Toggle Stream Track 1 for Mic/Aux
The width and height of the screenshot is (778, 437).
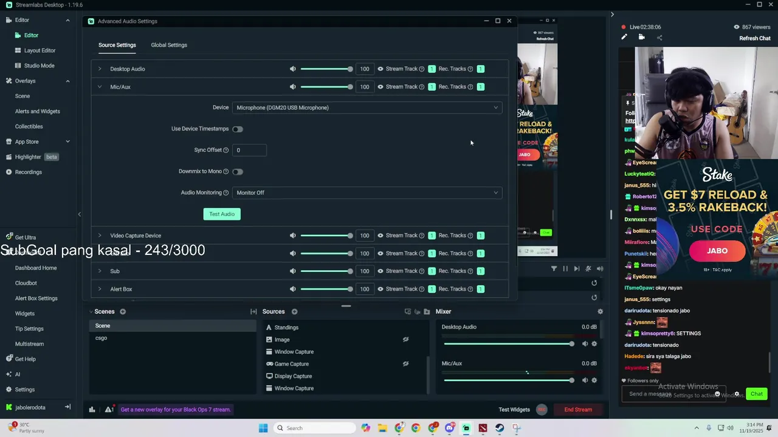[x=432, y=87]
